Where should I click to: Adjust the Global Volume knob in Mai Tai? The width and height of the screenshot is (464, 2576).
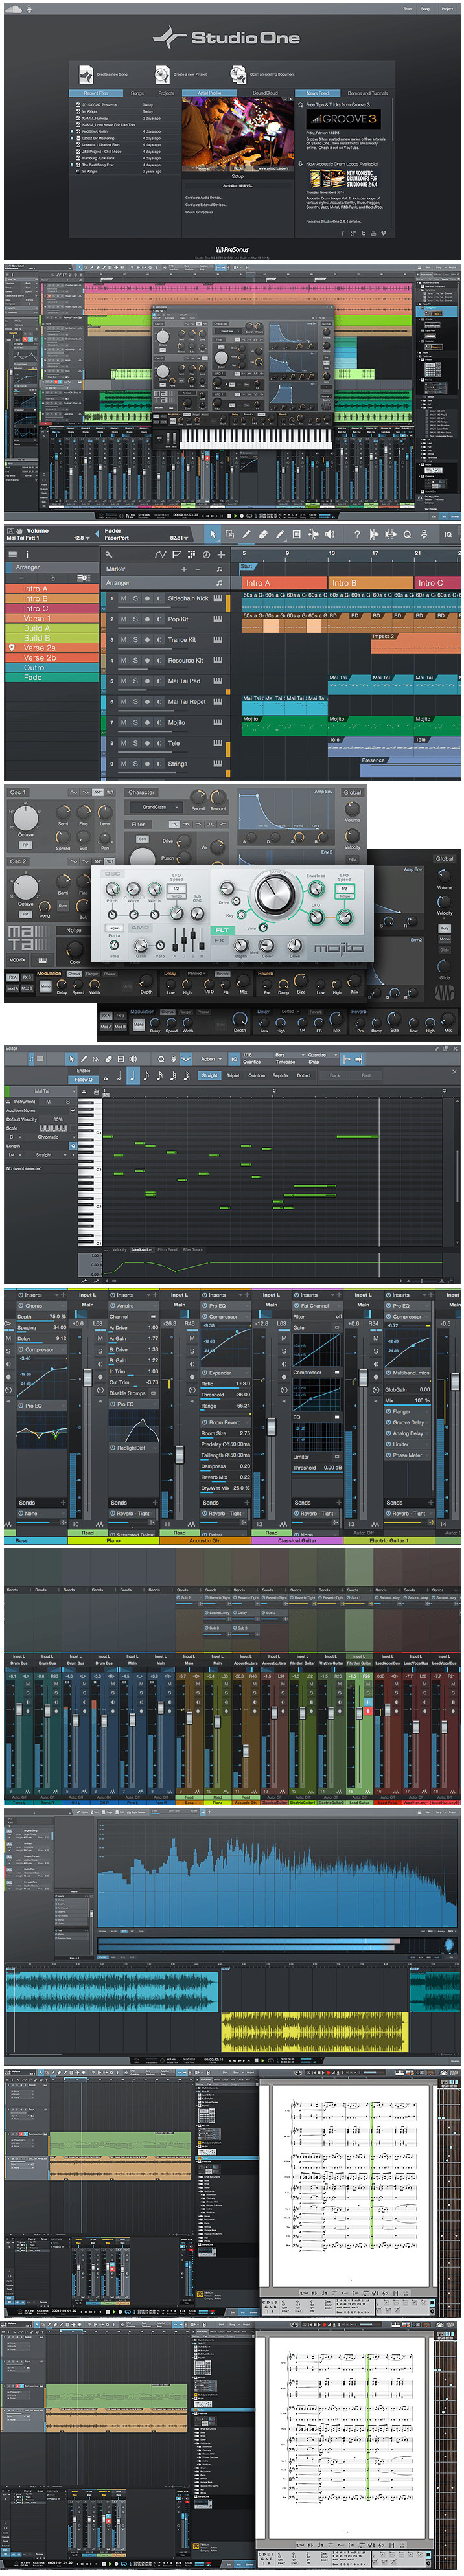tap(353, 811)
